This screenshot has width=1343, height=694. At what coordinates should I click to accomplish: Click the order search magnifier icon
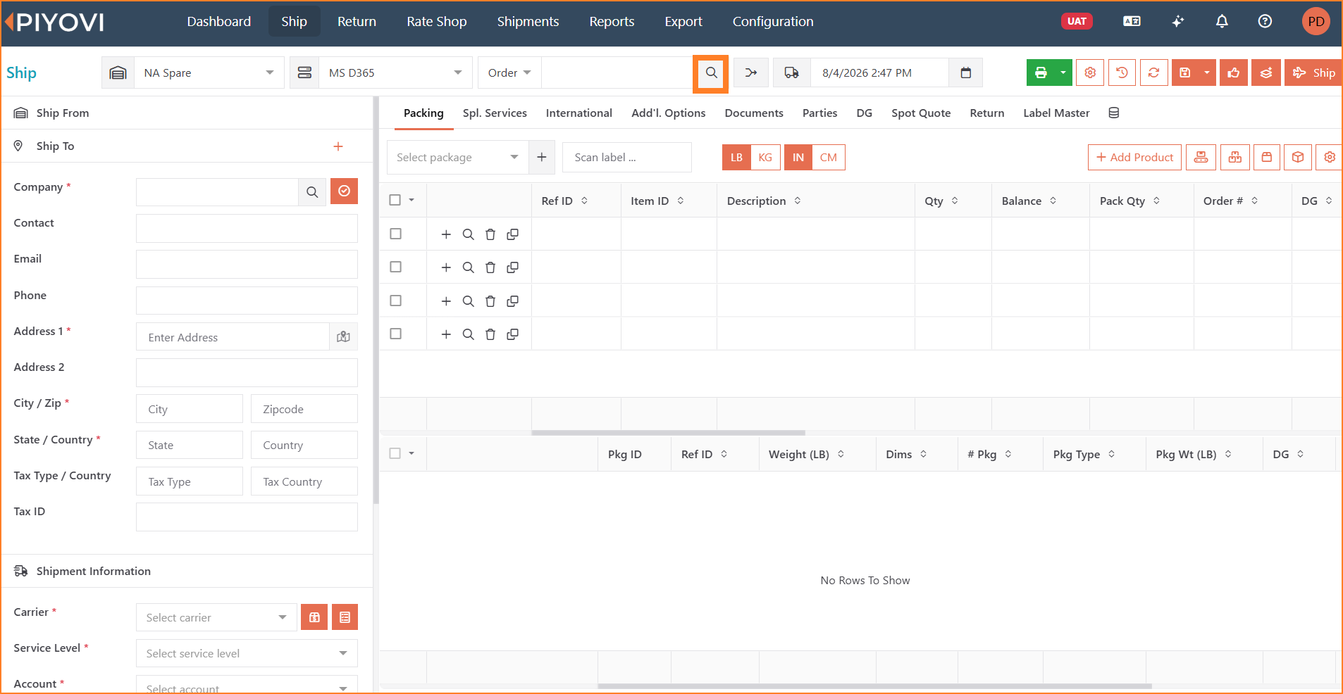711,73
